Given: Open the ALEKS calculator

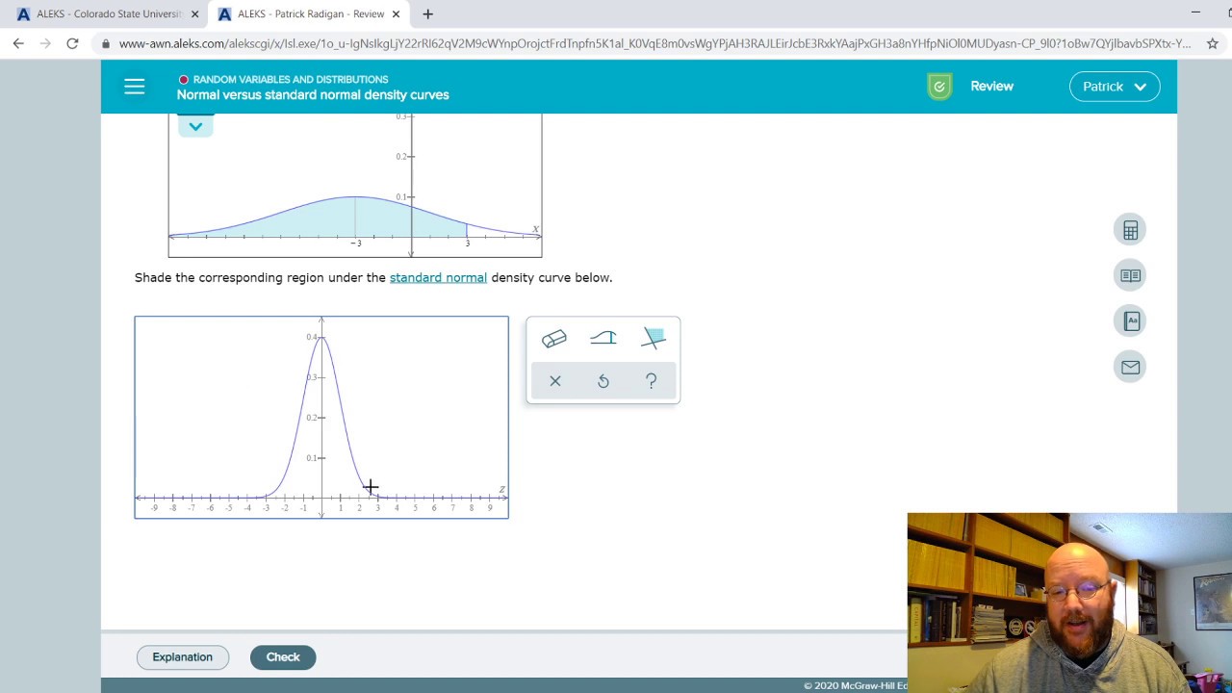Looking at the screenshot, I should 1130,230.
